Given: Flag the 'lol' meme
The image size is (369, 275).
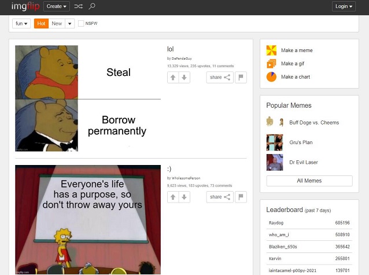Looking at the screenshot, I should click(x=241, y=78).
